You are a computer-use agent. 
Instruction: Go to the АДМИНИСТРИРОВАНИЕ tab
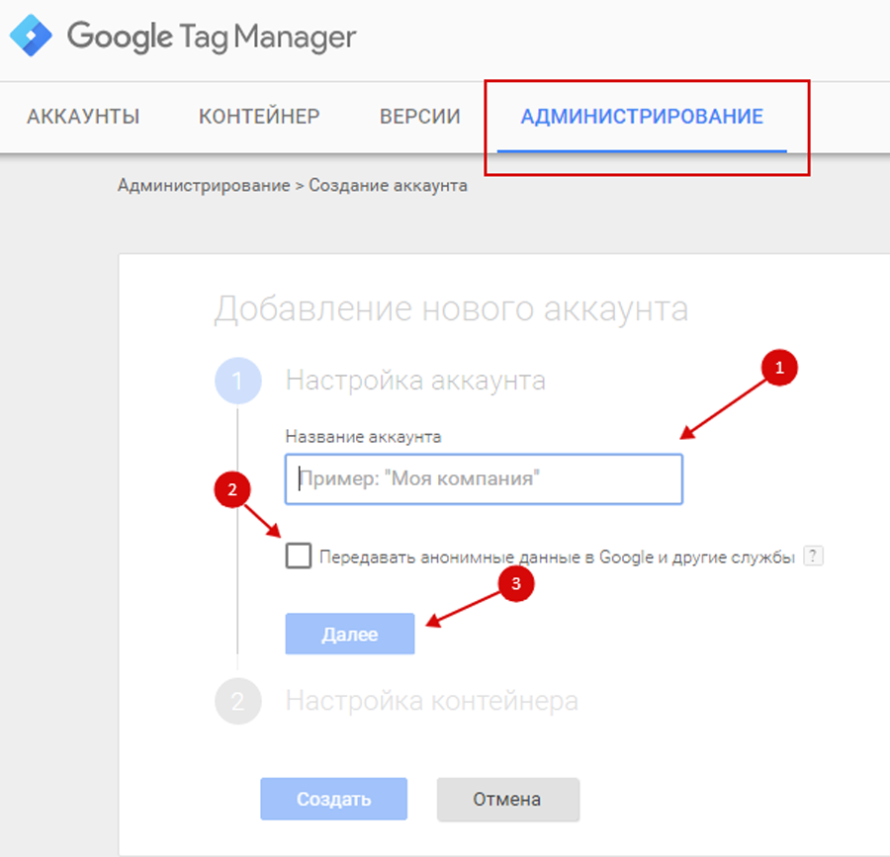[x=642, y=117]
